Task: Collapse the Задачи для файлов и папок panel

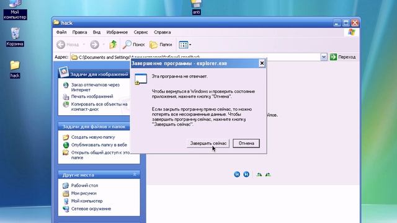Action: [94, 126]
